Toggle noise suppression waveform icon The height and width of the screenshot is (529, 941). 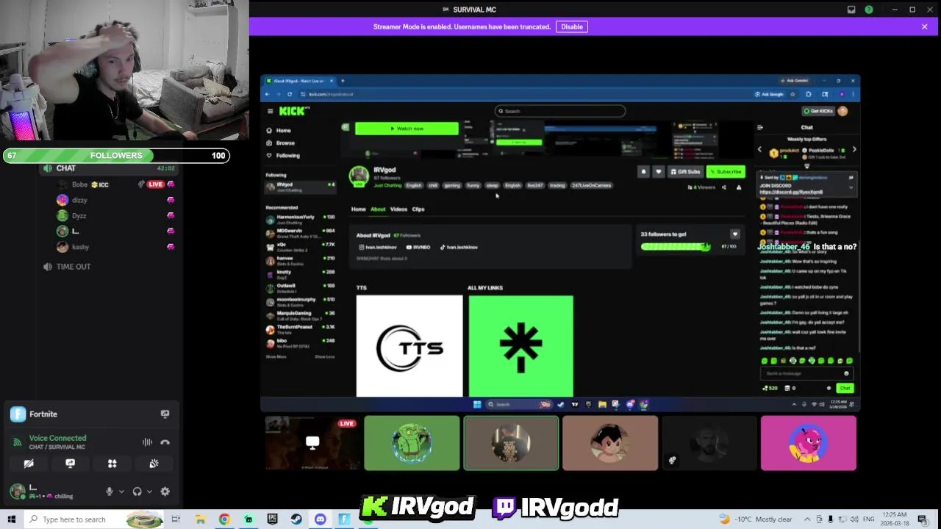click(147, 442)
